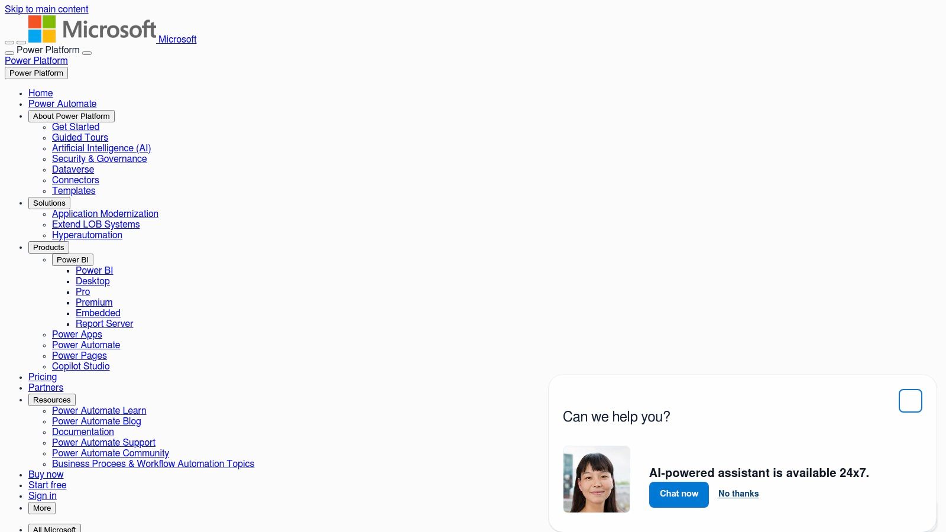Open the Pricing navigation item

point(43,377)
